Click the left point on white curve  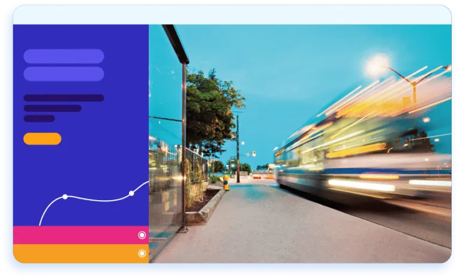click(65, 197)
